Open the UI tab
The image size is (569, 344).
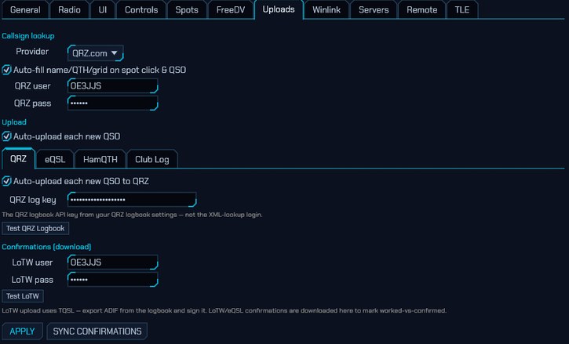click(103, 9)
